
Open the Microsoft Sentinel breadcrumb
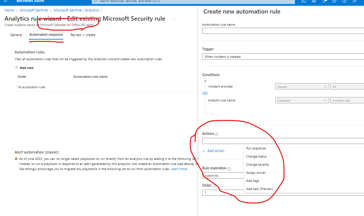pos(34,10)
